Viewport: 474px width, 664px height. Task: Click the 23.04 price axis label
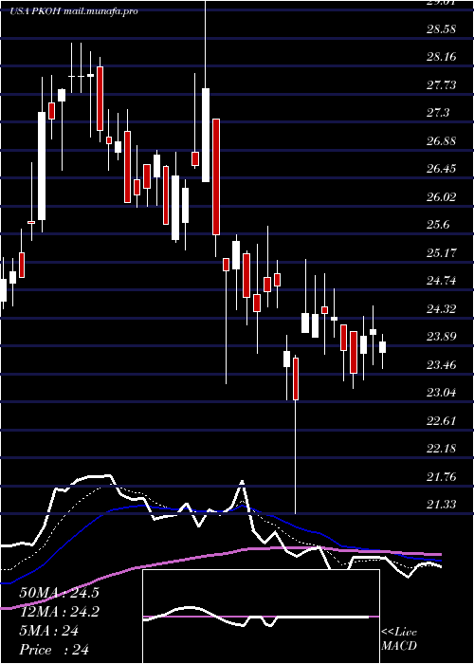coord(441,393)
